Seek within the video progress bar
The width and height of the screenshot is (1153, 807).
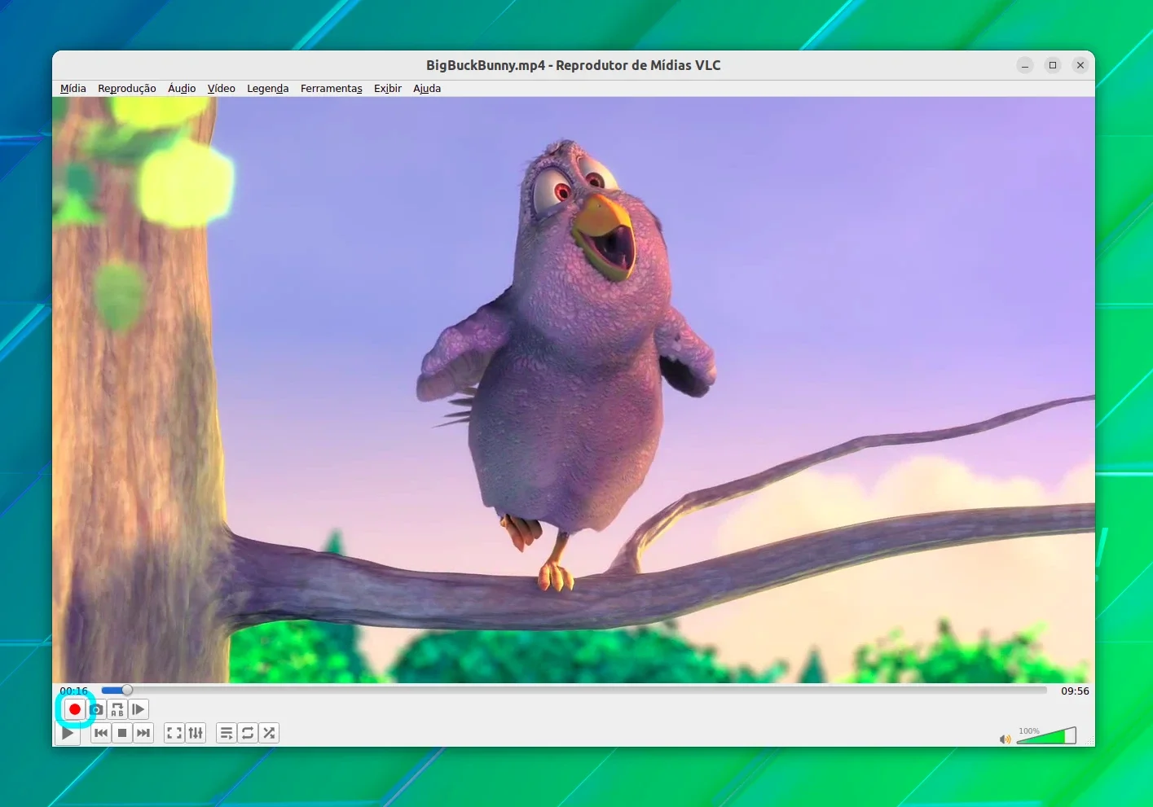(x=574, y=691)
